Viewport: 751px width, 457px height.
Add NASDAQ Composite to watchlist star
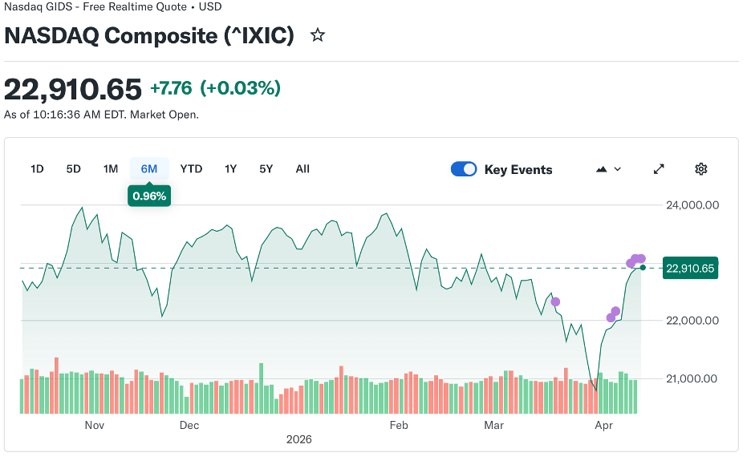(x=318, y=35)
